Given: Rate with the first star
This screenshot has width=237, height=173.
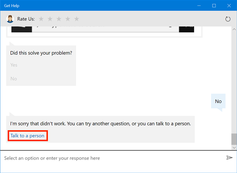Looking at the screenshot, I should [41, 19].
